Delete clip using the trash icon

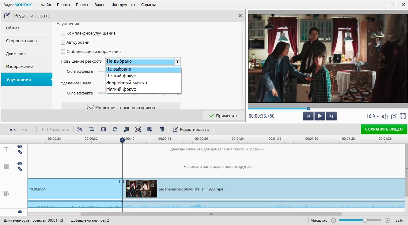click(x=162, y=129)
